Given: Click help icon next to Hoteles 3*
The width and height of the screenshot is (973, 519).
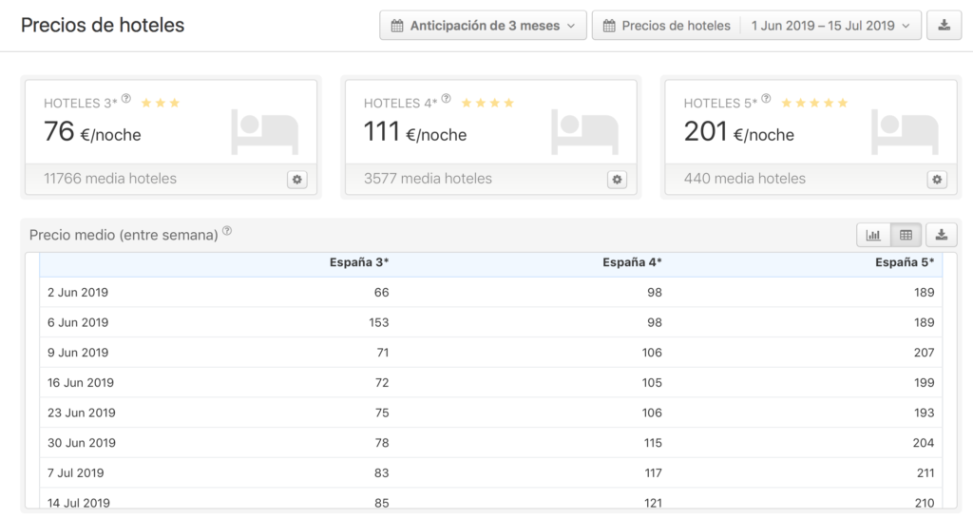Looking at the screenshot, I should [126, 99].
